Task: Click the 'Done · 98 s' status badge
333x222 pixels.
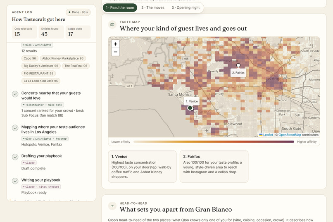Action: point(78,12)
